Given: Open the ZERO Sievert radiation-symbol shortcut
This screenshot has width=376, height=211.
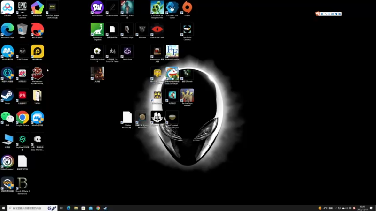Looking at the screenshot, I should [157, 97].
